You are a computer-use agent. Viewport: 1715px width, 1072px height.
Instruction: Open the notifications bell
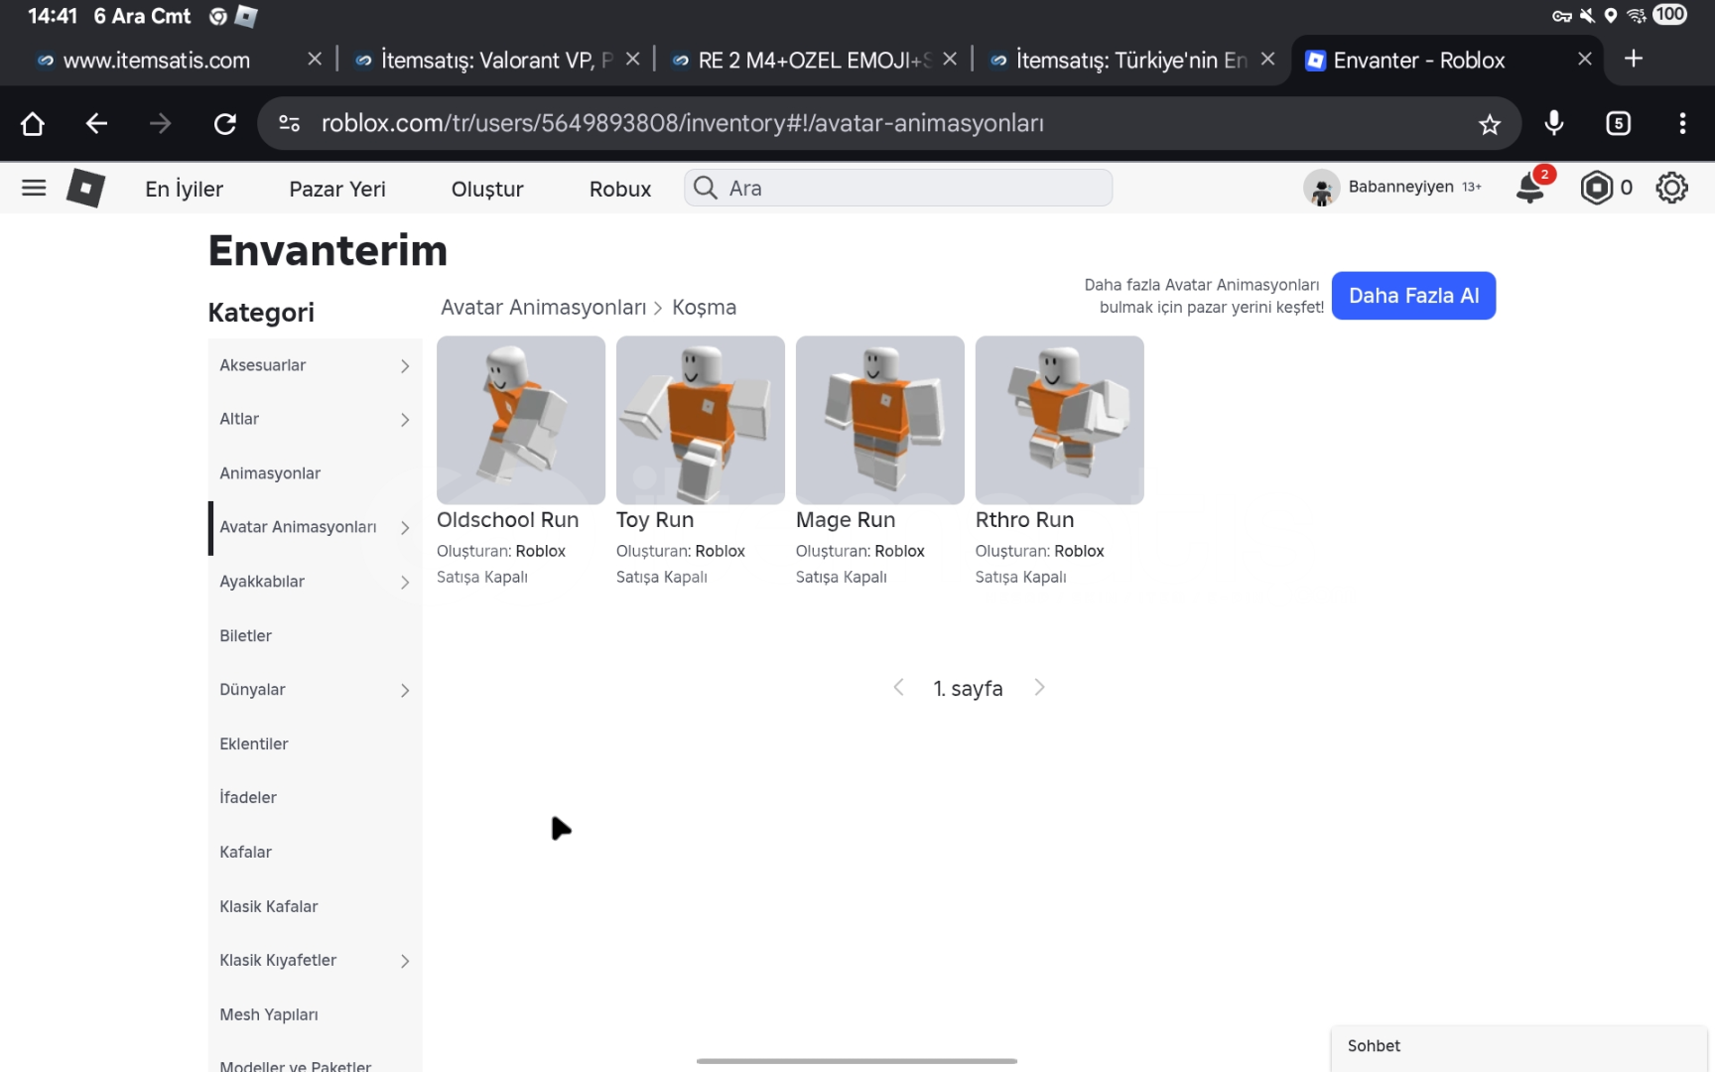[1530, 188]
